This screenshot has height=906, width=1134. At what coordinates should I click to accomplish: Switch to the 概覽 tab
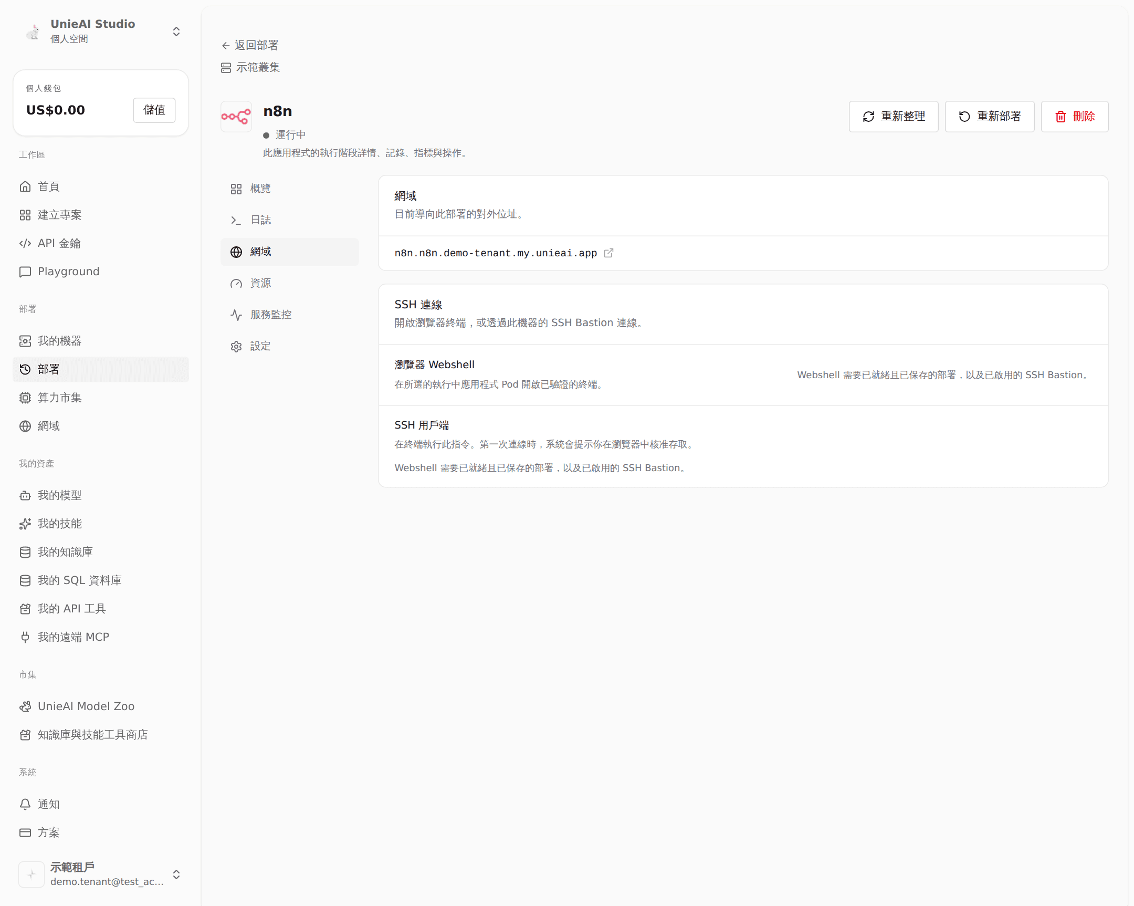[x=290, y=189]
